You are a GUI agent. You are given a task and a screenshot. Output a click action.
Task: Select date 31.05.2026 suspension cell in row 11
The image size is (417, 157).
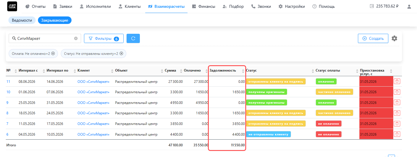[376, 81]
